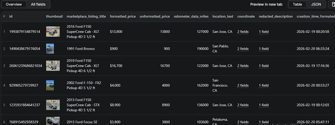Viewport: 335px width, 125px height.
Task: Click Preview in new tab
Action: point(266,4)
